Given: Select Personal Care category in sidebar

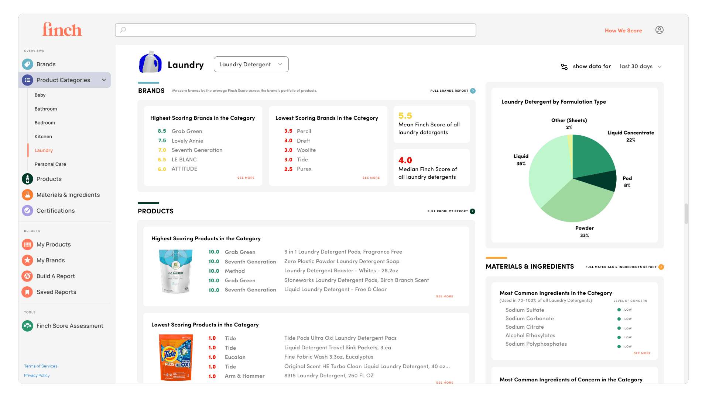Looking at the screenshot, I should [x=50, y=164].
